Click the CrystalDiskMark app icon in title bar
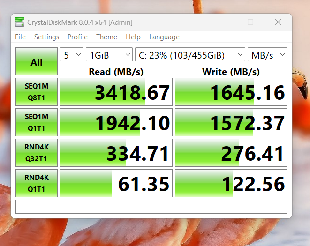This screenshot has width=310, height=246. [x=20, y=22]
